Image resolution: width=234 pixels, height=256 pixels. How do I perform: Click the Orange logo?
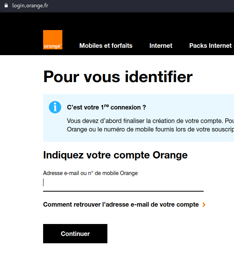point(53,40)
